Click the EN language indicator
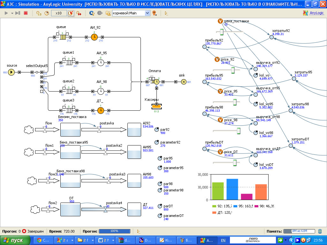The image size is (327, 245). pos(223,241)
